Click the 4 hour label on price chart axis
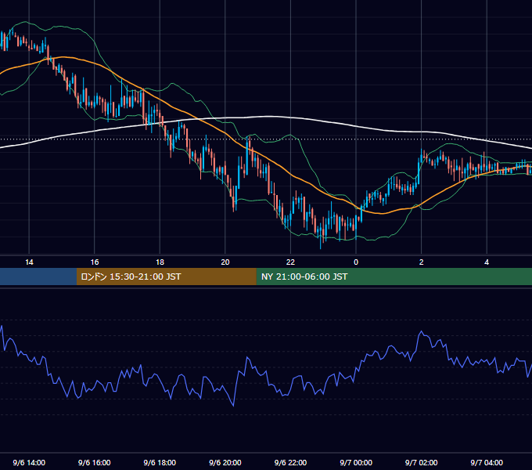This screenshot has width=532, height=470. tap(487, 262)
